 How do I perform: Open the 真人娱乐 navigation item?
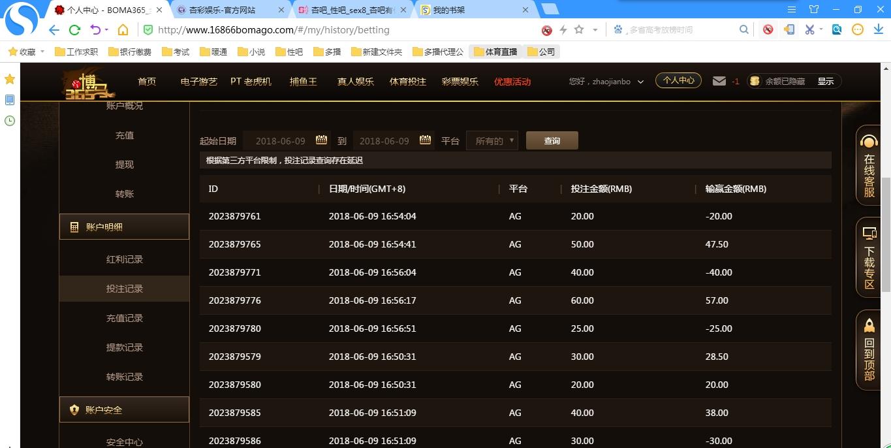tap(356, 82)
